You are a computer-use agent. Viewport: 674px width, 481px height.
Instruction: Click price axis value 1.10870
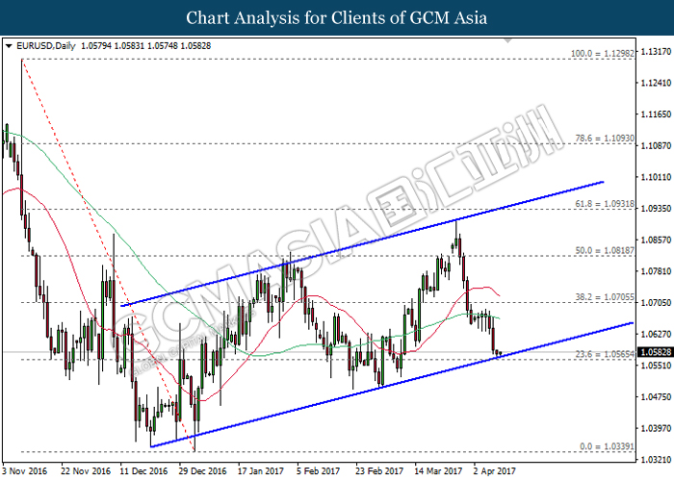[656, 145]
